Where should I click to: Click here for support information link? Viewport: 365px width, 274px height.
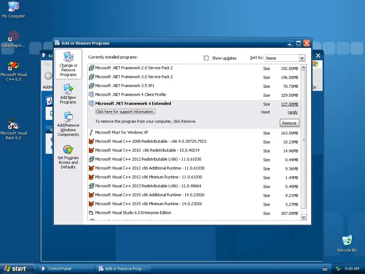[125, 112]
